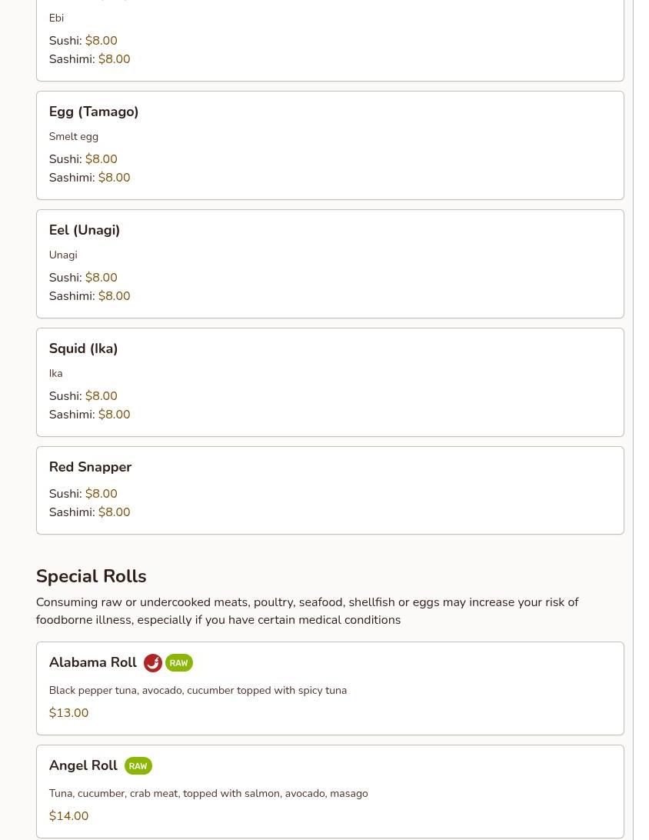The height and width of the screenshot is (840, 649).
Task: Click the Red Snapper Sushi $8.00 price
Action: (x=101, y=494)
